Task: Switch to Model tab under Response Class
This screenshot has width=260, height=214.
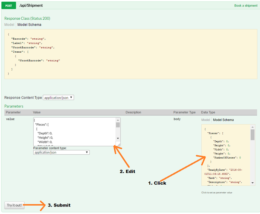Action: pyautogui.click(x=9, y=25)
